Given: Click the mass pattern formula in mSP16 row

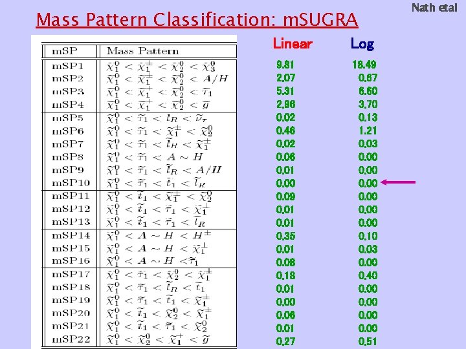Looking at the screenshot, I should pyautogui.click(x=152, y=261).
